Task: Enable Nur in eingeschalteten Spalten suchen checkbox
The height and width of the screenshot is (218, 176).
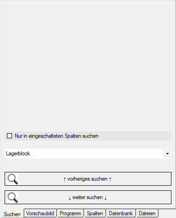Action: pos(9,136)
